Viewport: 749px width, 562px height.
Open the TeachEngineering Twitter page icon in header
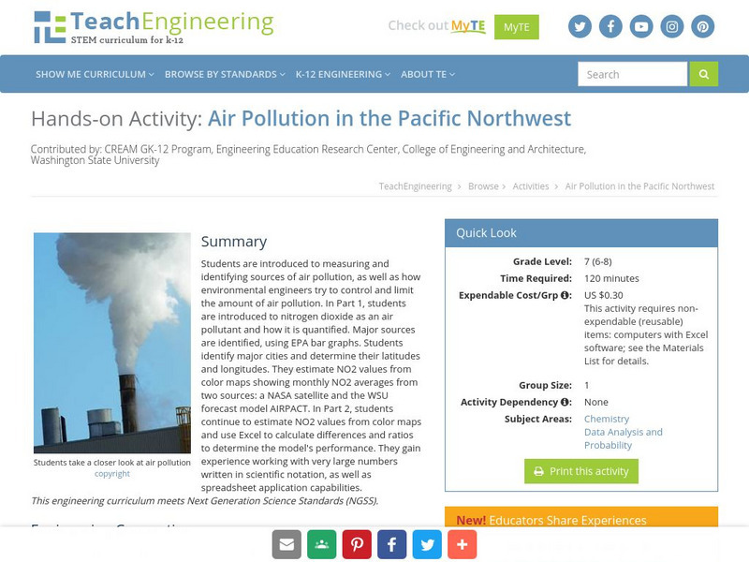pos(580,26)
